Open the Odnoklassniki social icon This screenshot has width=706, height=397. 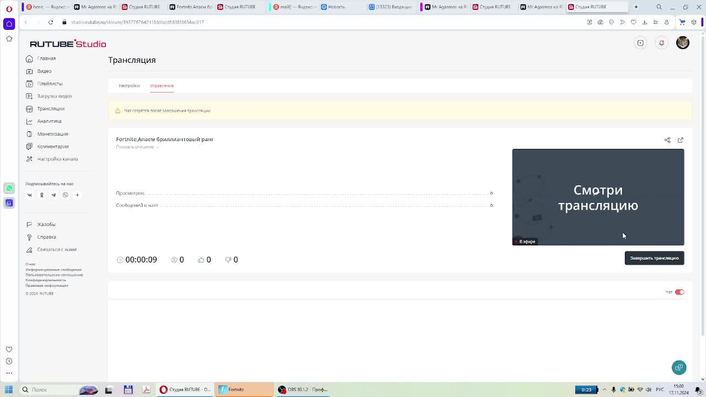tap(41, 195)
